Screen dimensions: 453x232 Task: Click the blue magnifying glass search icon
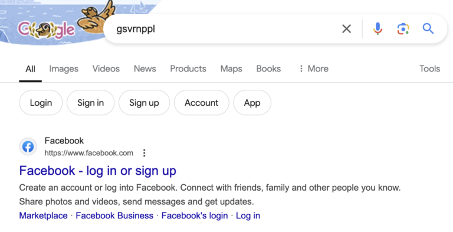pyautogui.click(x=428, y=29)
